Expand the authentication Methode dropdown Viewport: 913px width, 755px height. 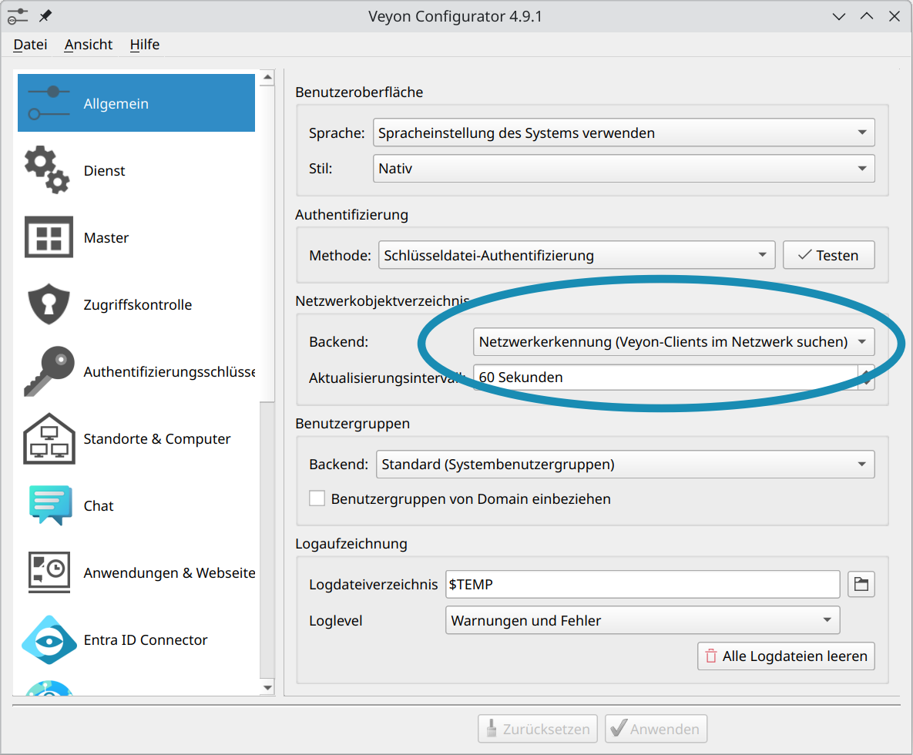point(576,255)
